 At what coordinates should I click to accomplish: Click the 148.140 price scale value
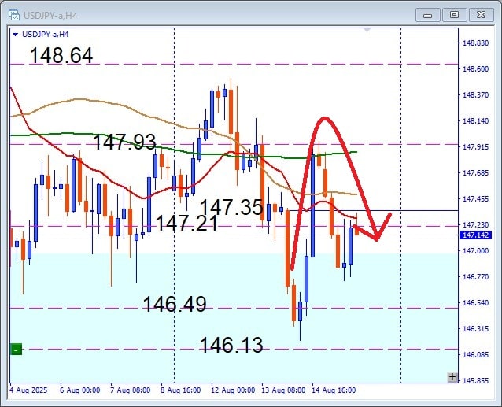[x=476, y=120]
